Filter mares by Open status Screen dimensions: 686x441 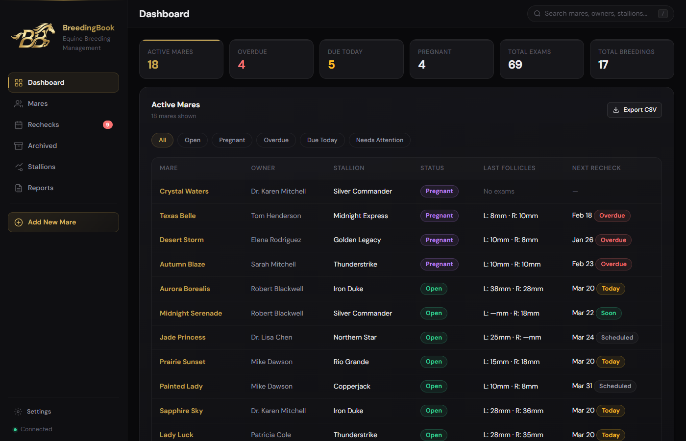[x=193, y=140]
